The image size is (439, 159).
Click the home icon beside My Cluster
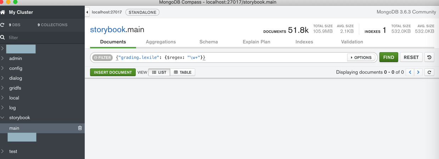pos(3,12)
